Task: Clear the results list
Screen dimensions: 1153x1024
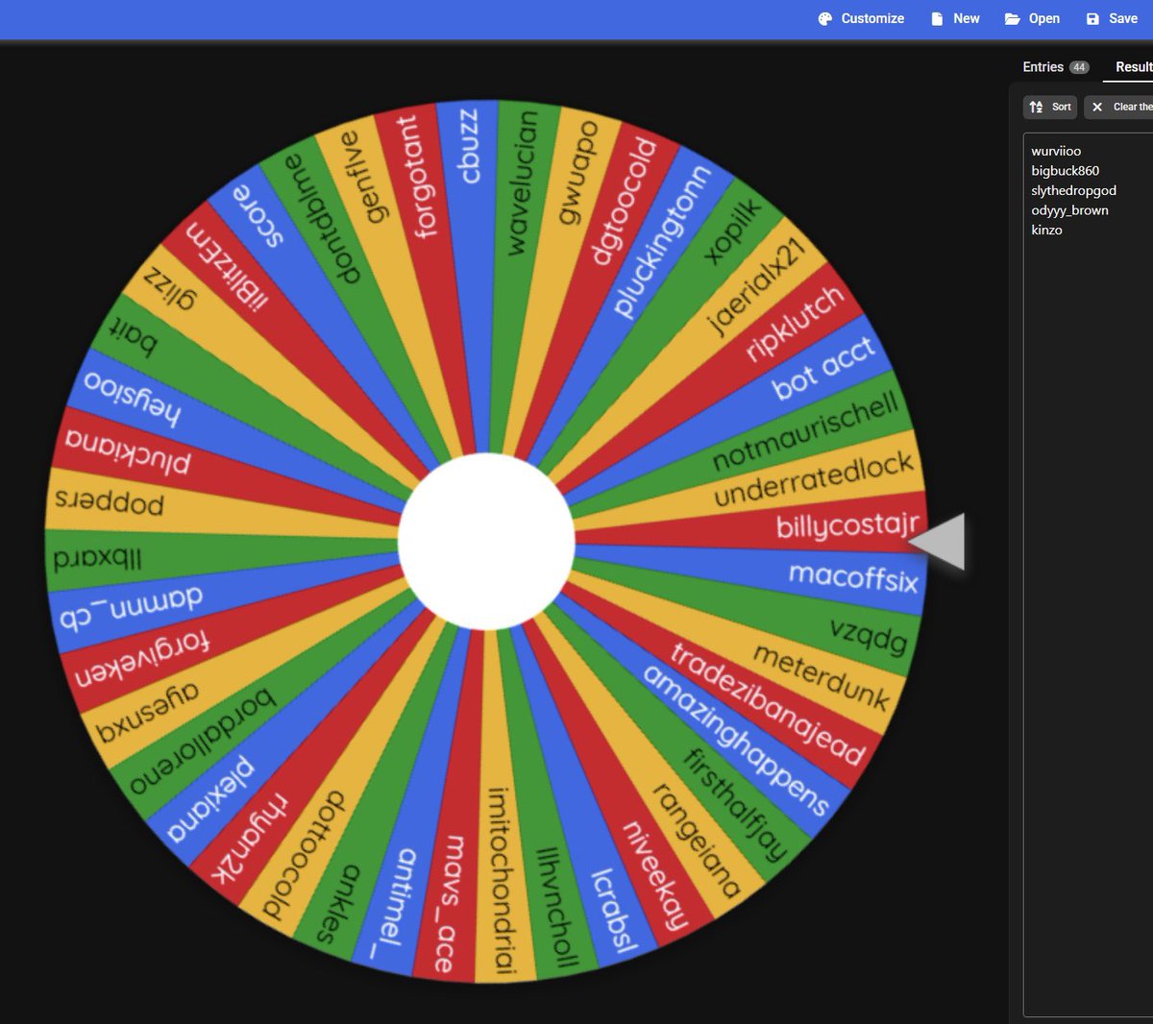Action: click(x=1120, y=107)
